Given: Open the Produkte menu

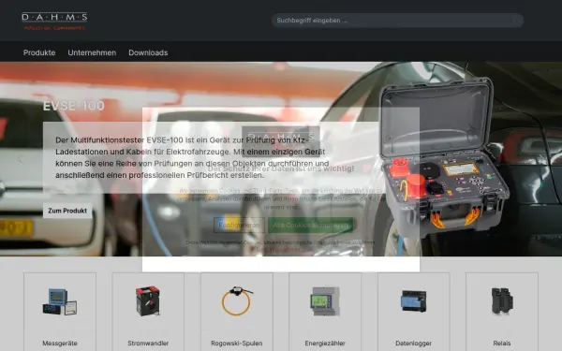Looking at the screenshot, I should click(39, 52).
